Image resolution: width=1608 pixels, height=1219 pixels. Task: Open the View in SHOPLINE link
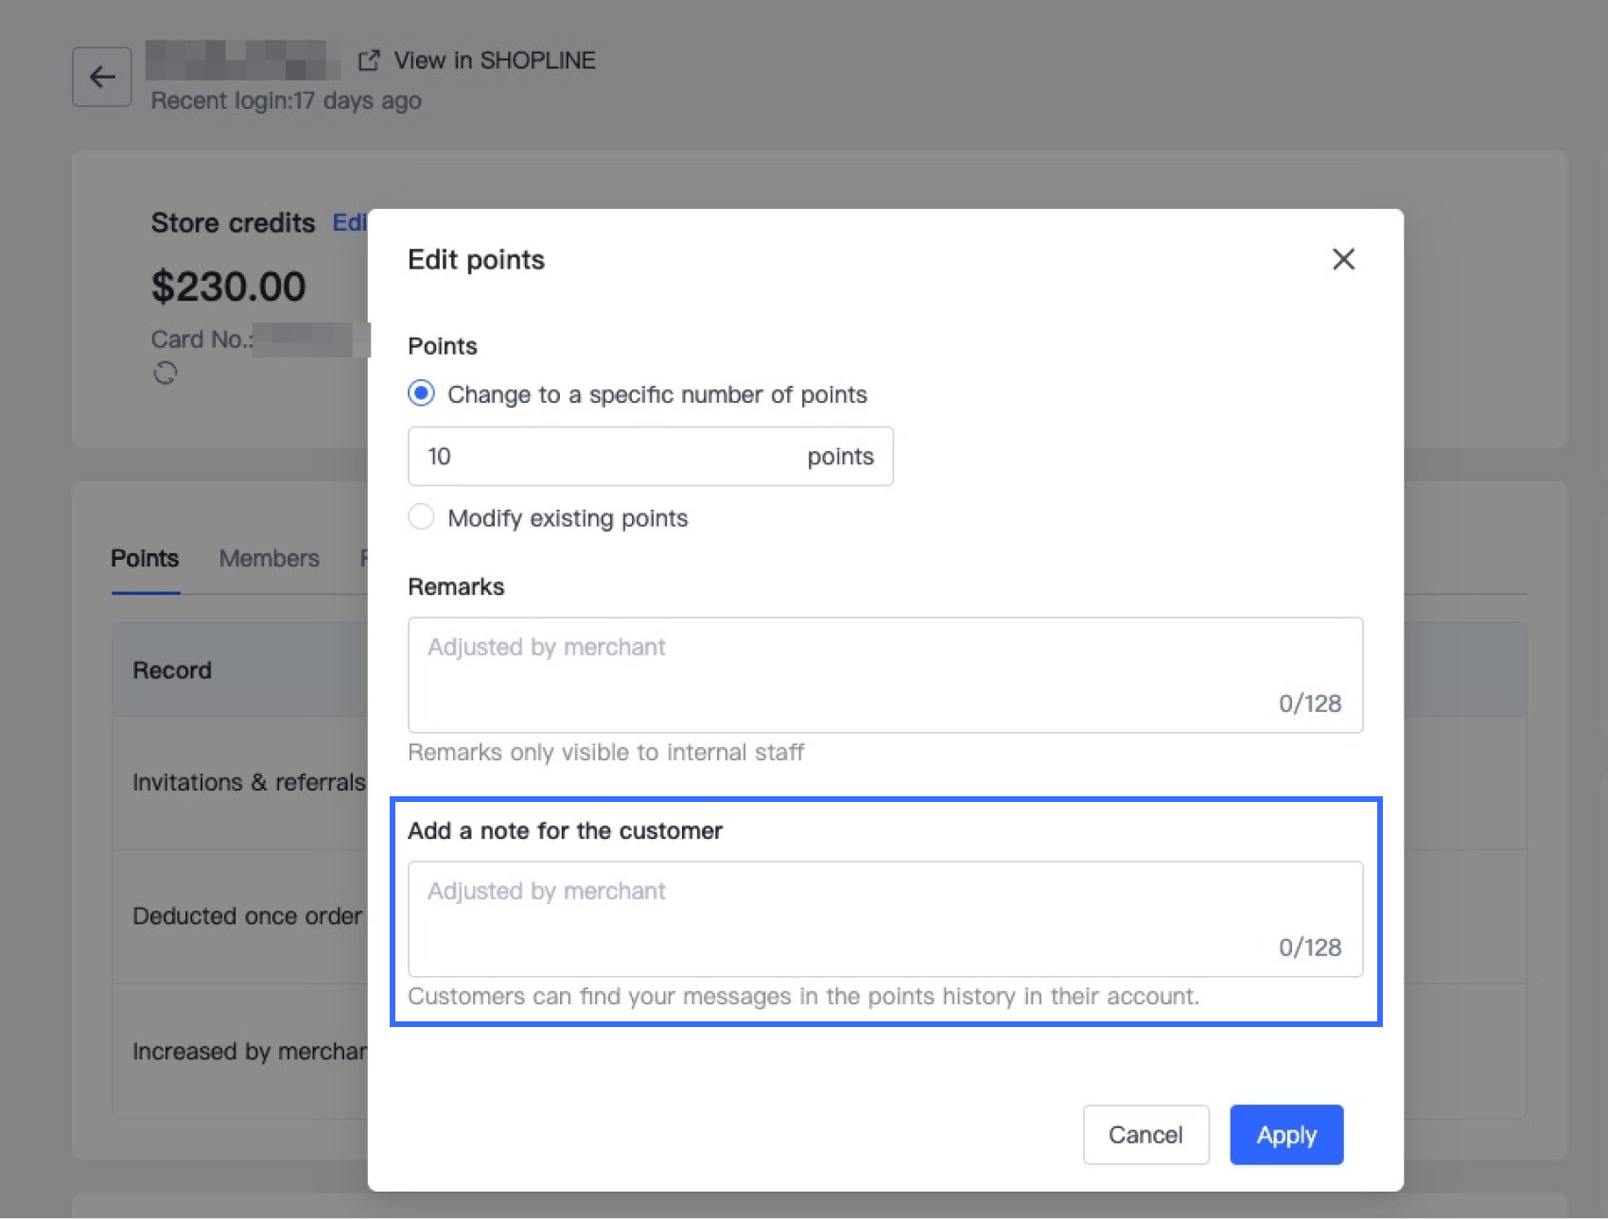pyautogui.click(x=494, y=61)
